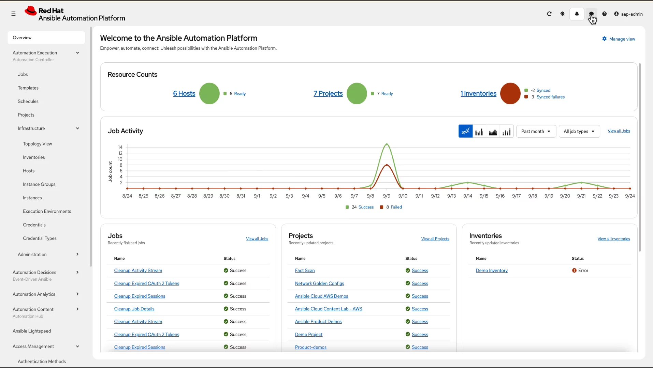Switch Job Activity to area chart view
The height and width of the screenshot is (368, 653).
493,131
